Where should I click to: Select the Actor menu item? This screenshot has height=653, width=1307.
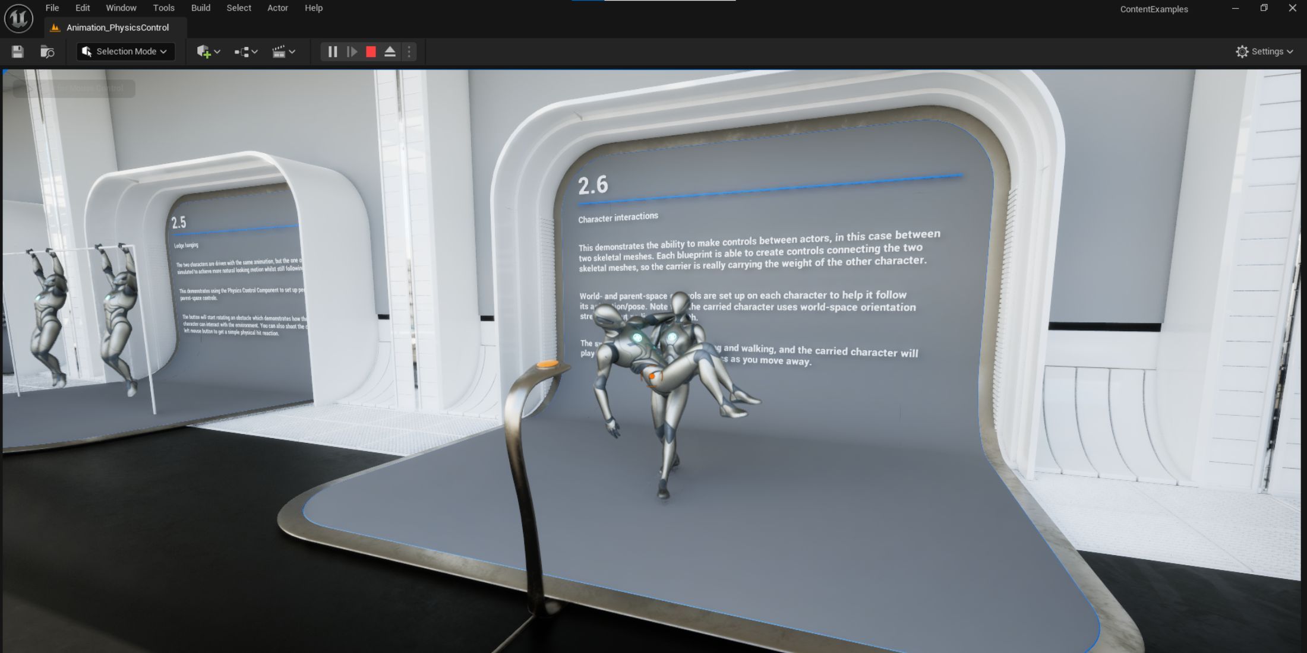click(277, 8)
